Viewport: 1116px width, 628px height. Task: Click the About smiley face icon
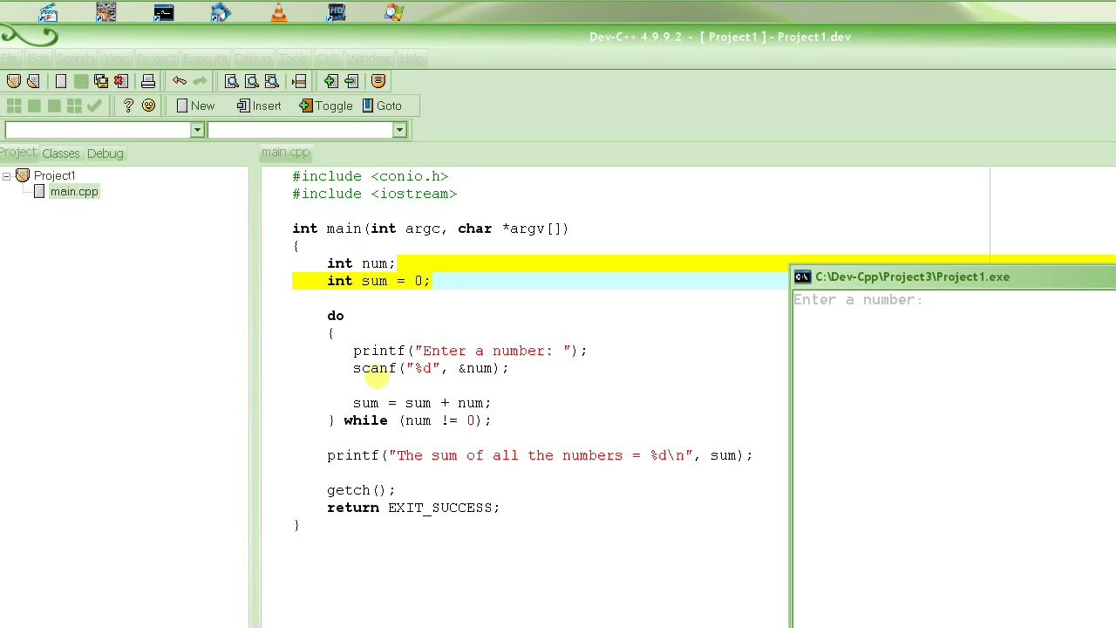pos(148,106)
